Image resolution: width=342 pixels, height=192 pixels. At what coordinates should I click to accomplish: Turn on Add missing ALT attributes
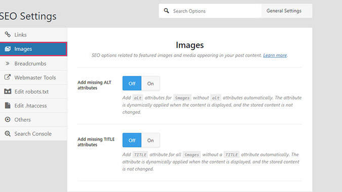[150, 83]
